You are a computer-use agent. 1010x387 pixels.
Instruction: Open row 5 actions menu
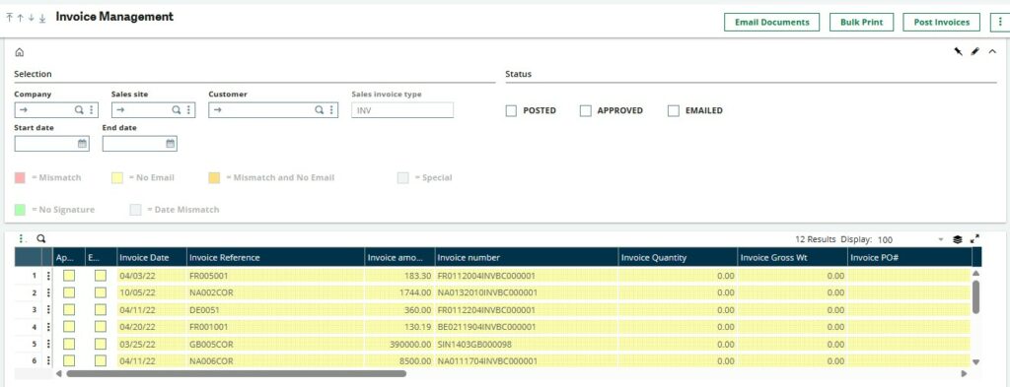(x=47, y=344)
